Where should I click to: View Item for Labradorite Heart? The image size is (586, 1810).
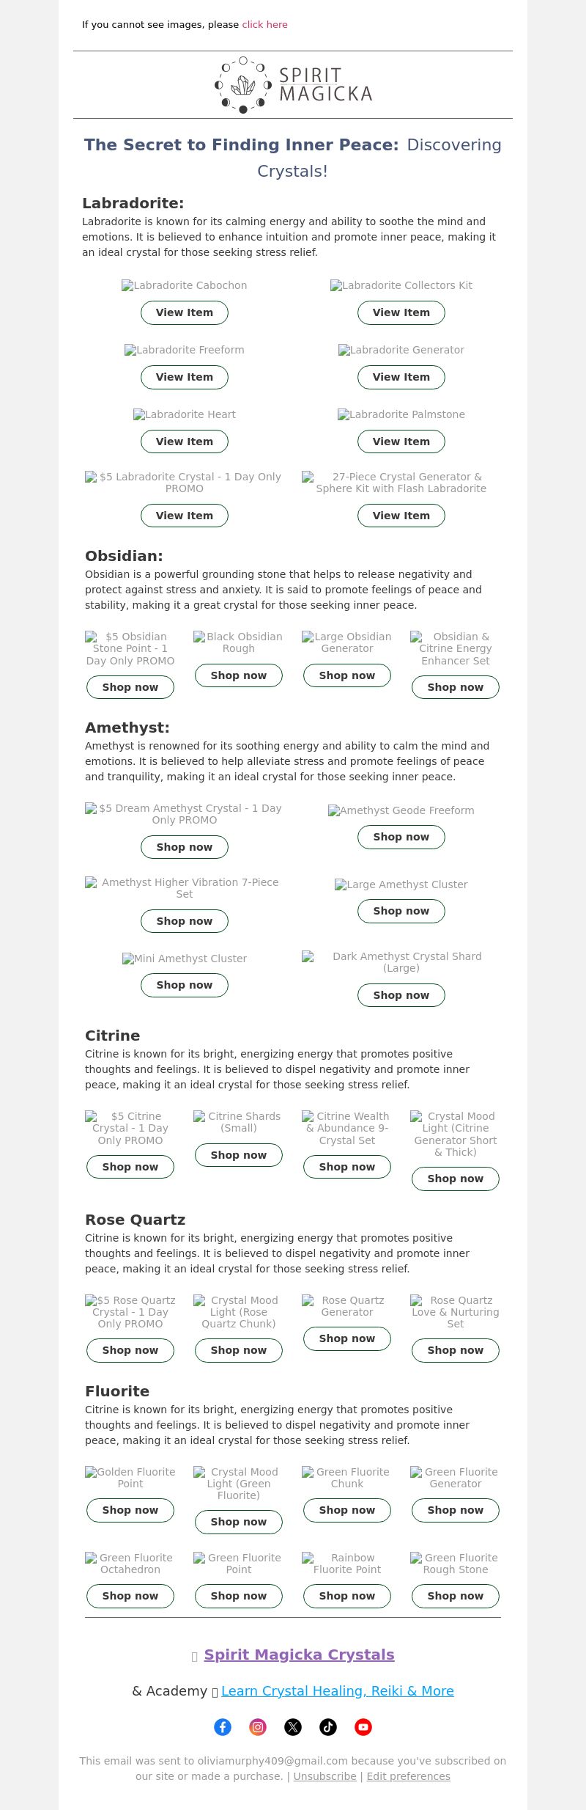point(185,441)
